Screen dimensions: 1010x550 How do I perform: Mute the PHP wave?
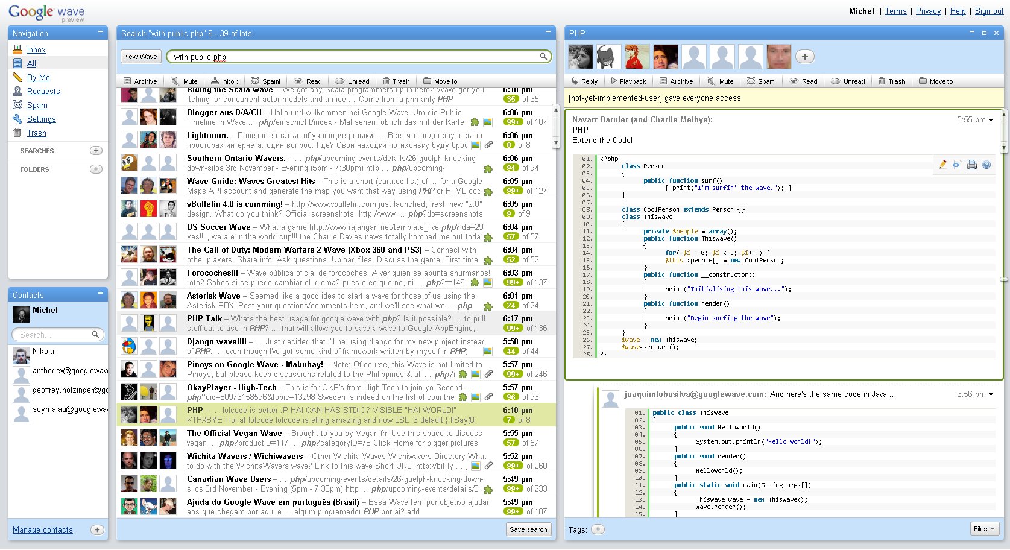(x=721, y=81)
